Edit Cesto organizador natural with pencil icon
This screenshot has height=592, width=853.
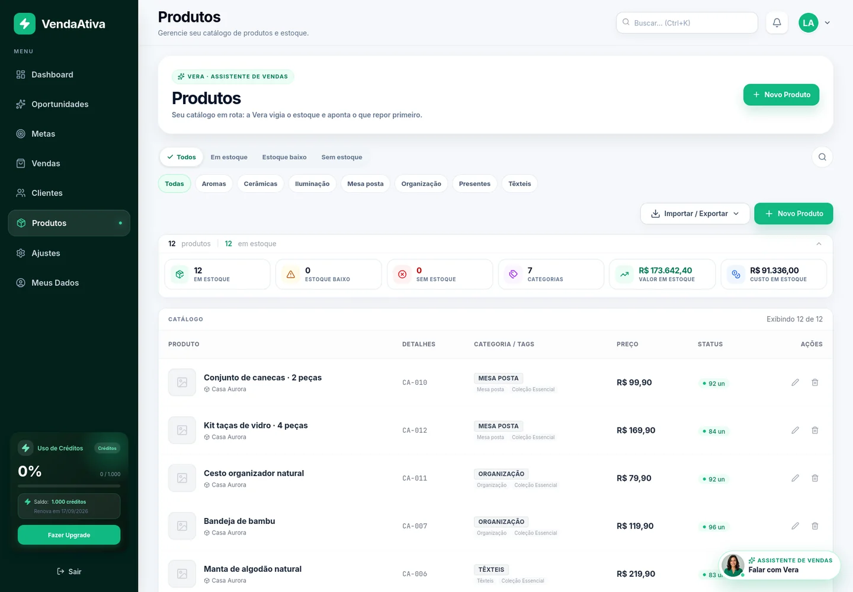point(795,478)
